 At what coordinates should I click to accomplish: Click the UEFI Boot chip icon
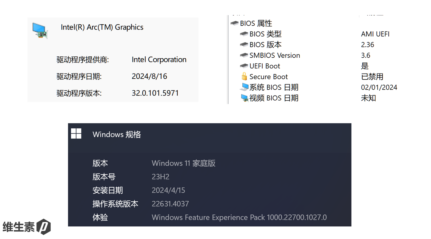click(x=244, y=66)
